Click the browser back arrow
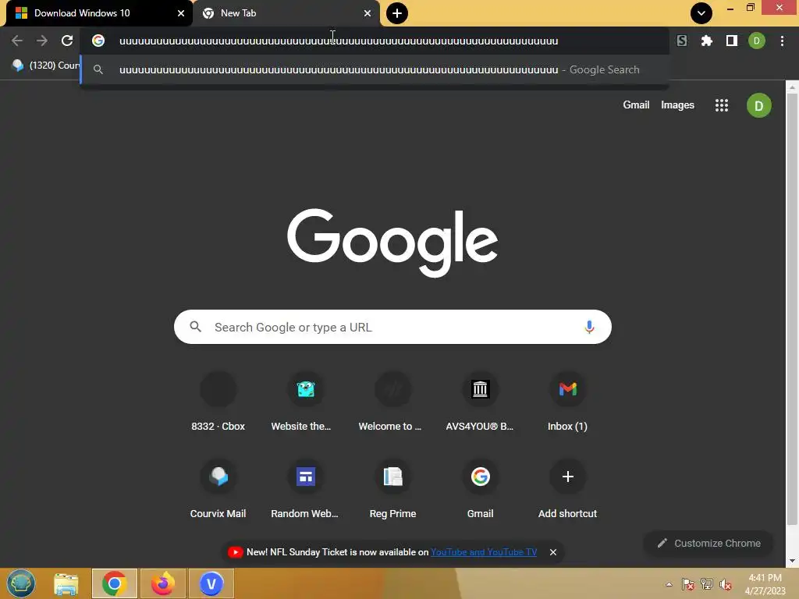 click(x=17, y=41)
